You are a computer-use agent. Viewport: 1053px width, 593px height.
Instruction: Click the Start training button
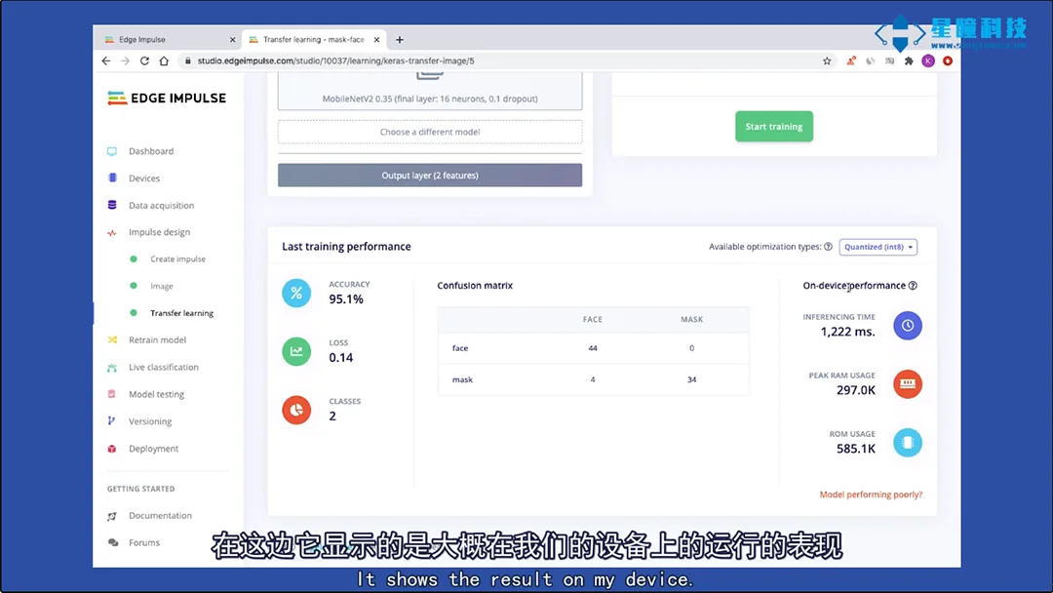tap(773, 126)
